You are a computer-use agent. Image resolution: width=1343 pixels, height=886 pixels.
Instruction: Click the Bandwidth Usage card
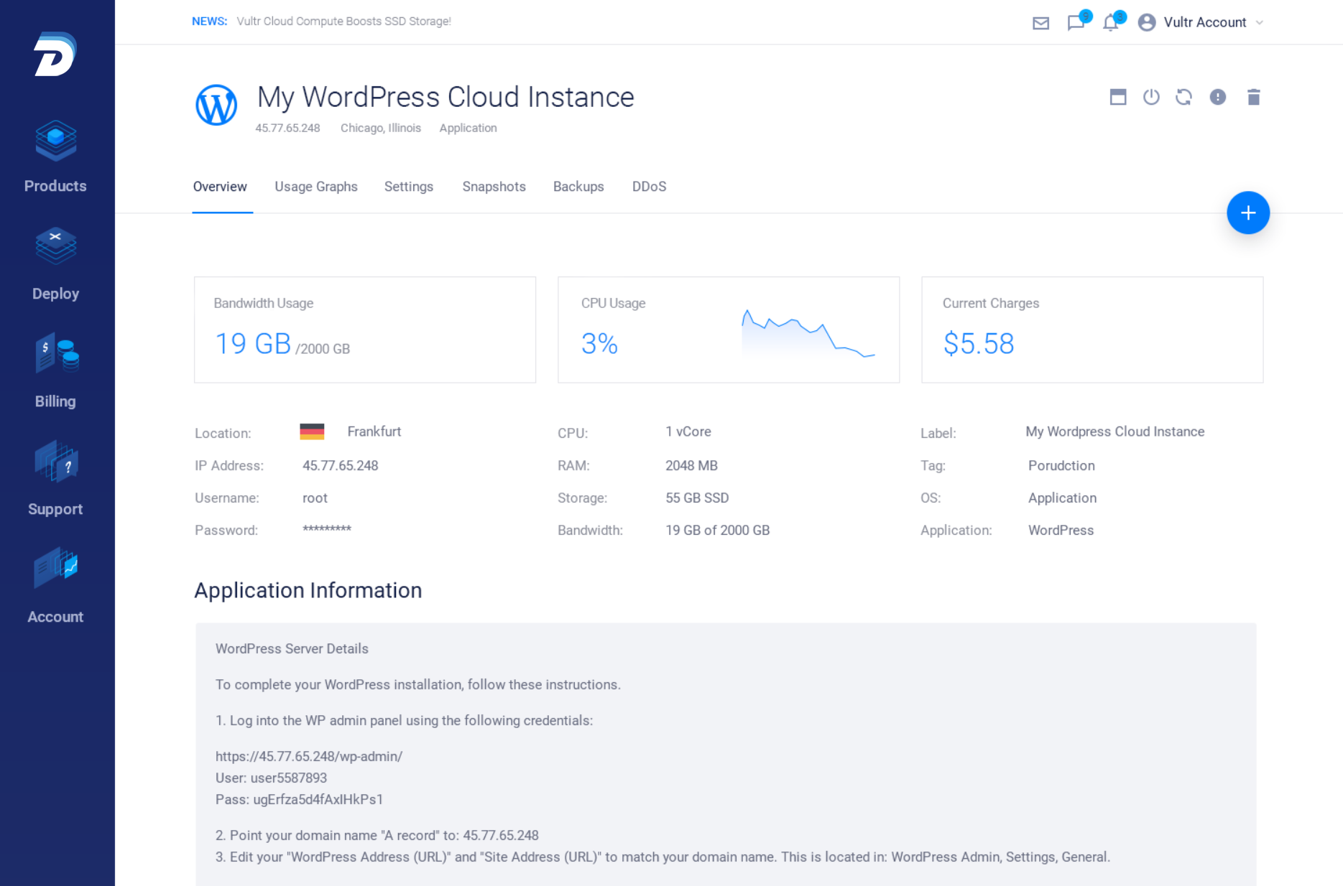pyautogui.click(x=365, y=330)
